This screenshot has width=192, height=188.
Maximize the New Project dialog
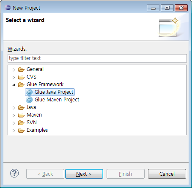[x=167, y=8]
